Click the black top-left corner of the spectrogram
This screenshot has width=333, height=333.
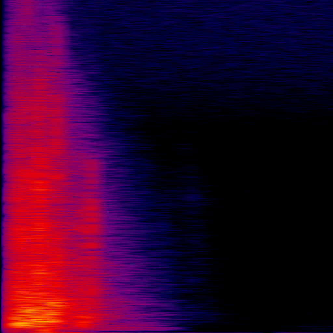coord(1,1)
